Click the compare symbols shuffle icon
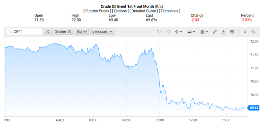Screen dimensions: 264x123 click(48, 31)
